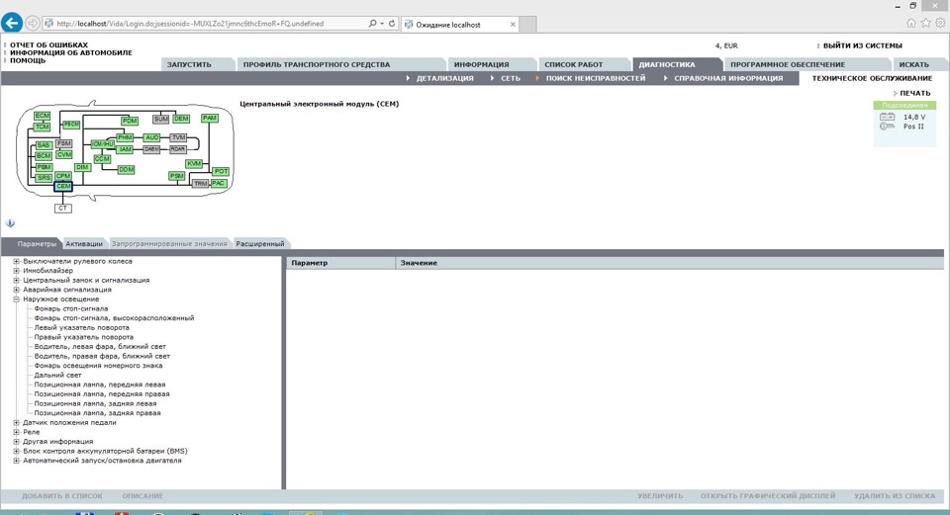Click the CEM module box in the diagram

pyautogui.click(x=63, y=186)
